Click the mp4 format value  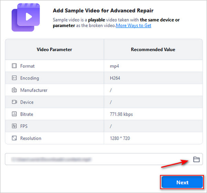(x=114, y=66)
